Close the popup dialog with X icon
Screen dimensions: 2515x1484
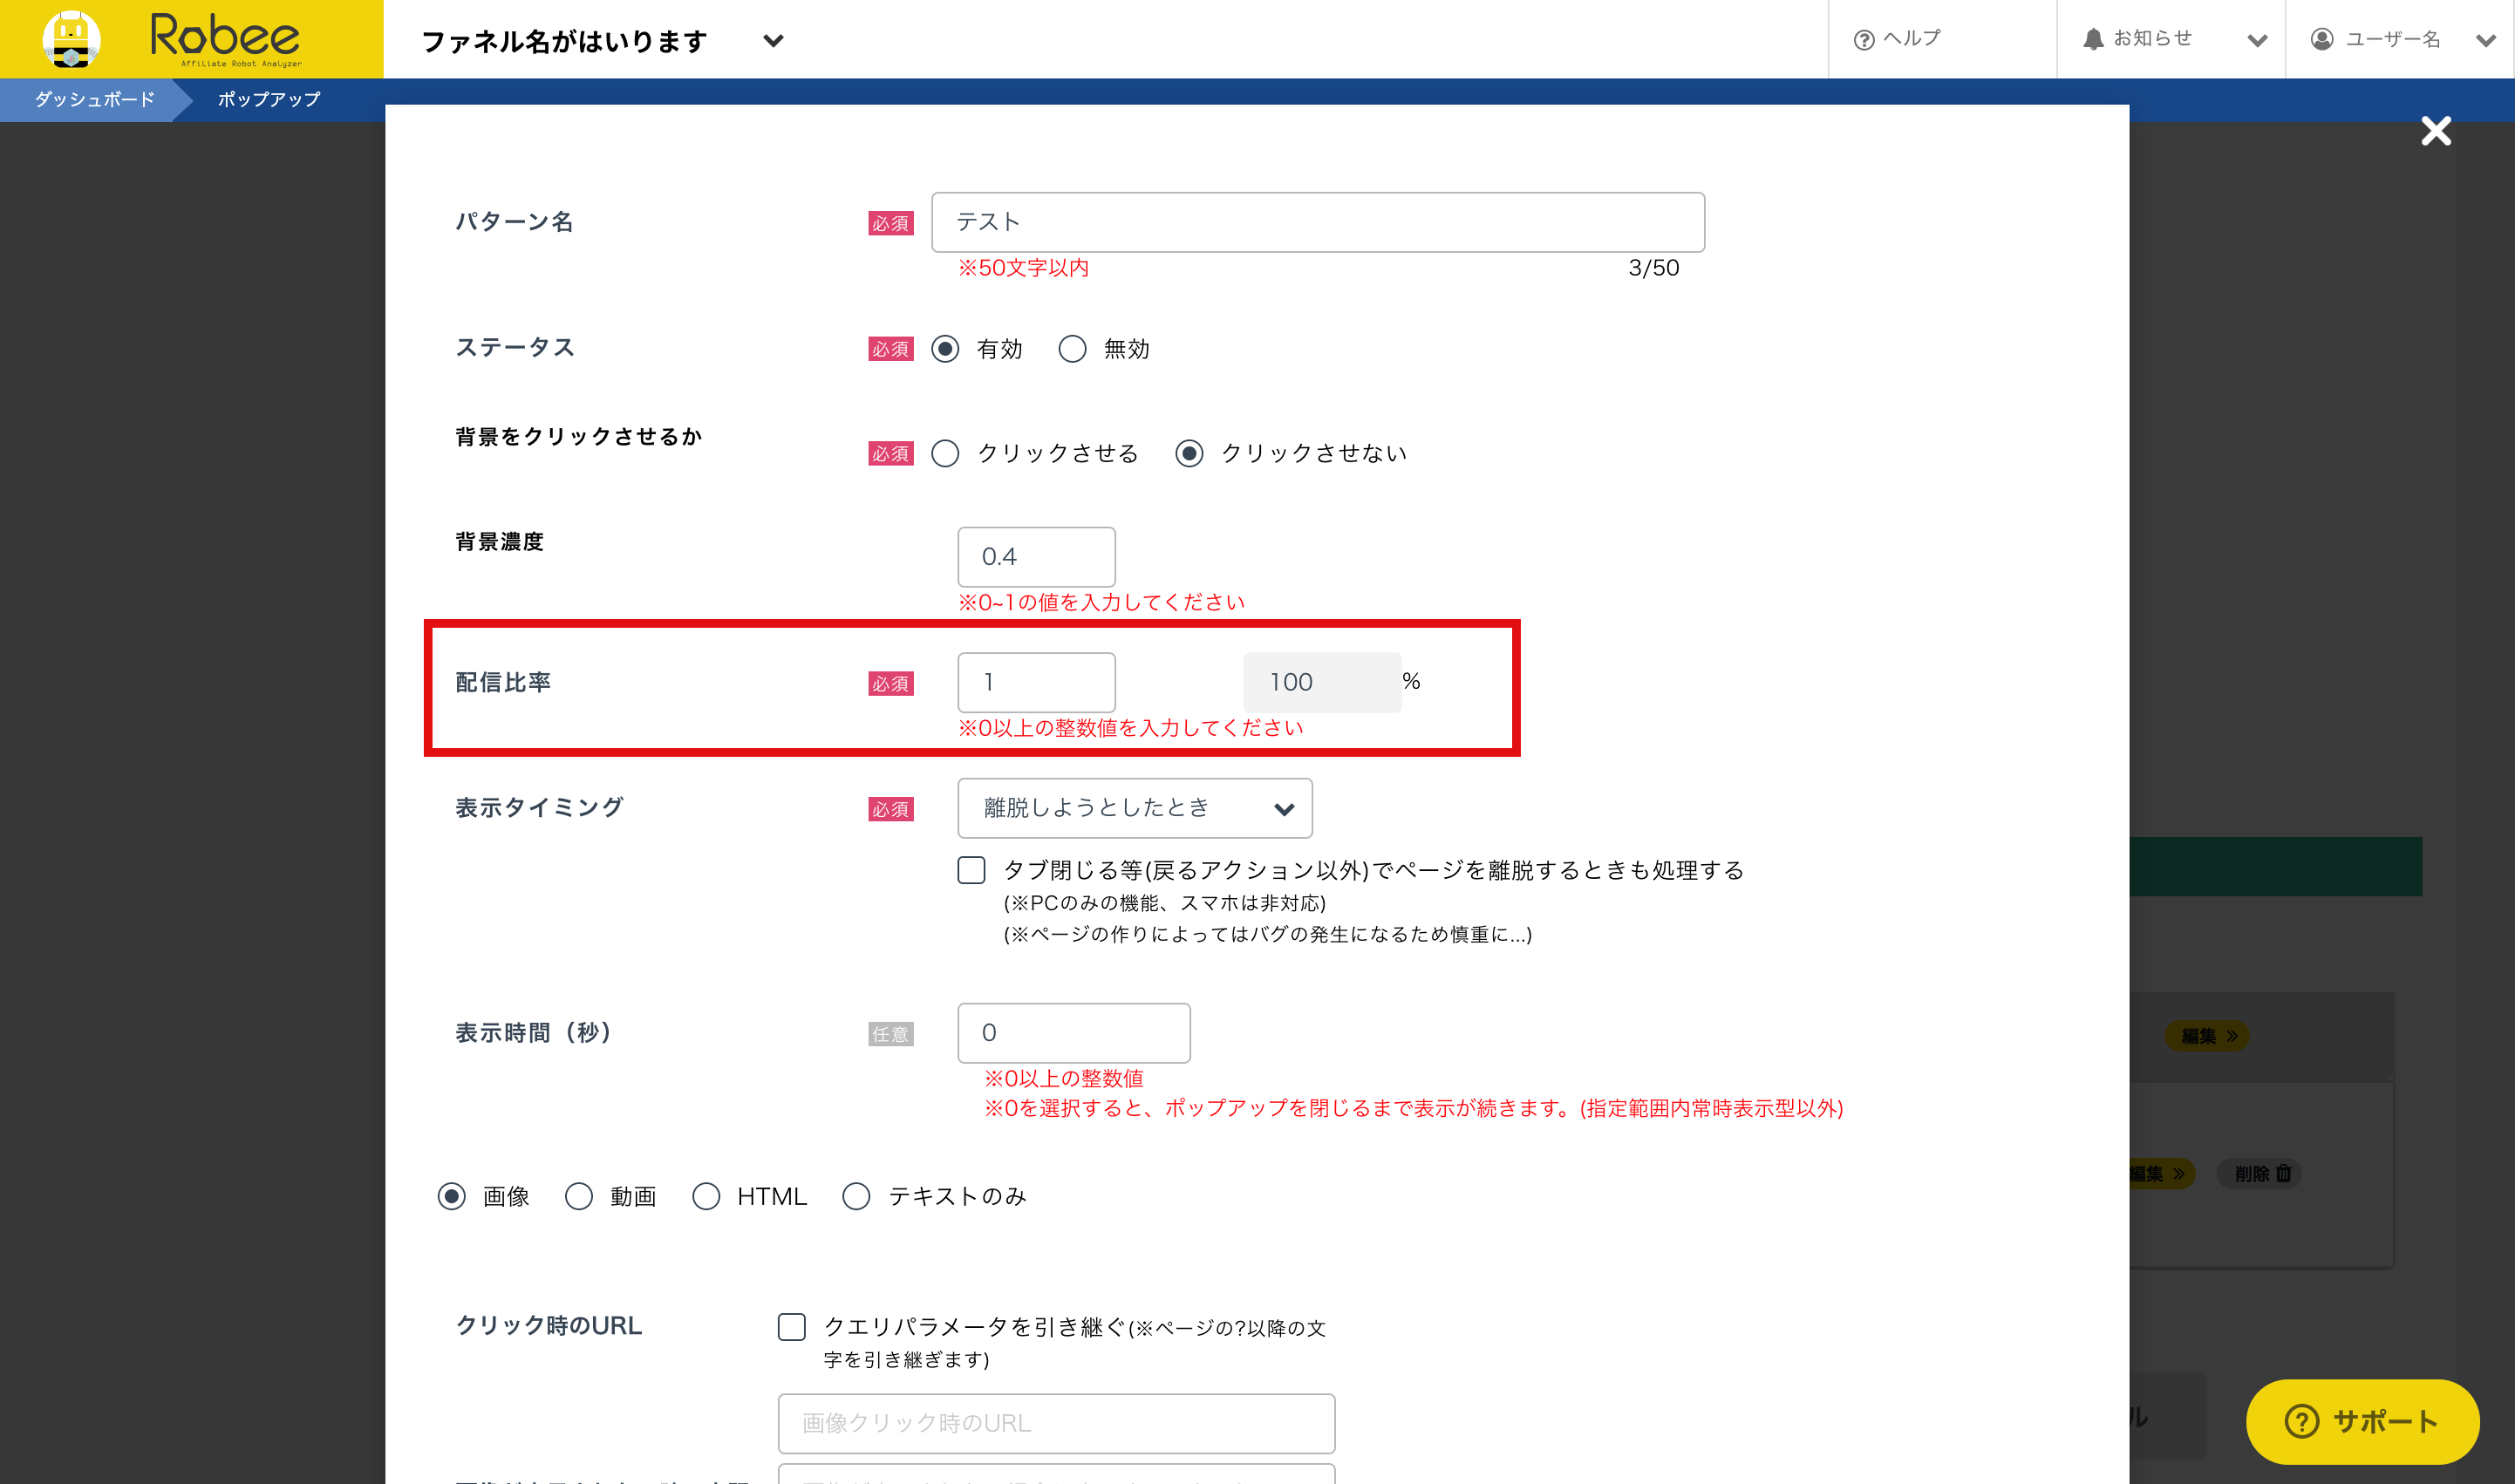[x=2436, y=131]
